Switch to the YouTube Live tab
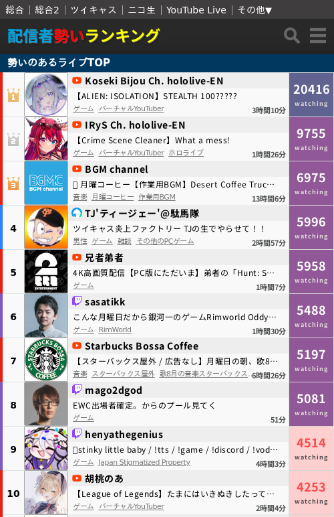 click(x=196, y=10)
